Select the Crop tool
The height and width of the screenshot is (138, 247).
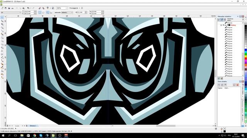[2, 24]
